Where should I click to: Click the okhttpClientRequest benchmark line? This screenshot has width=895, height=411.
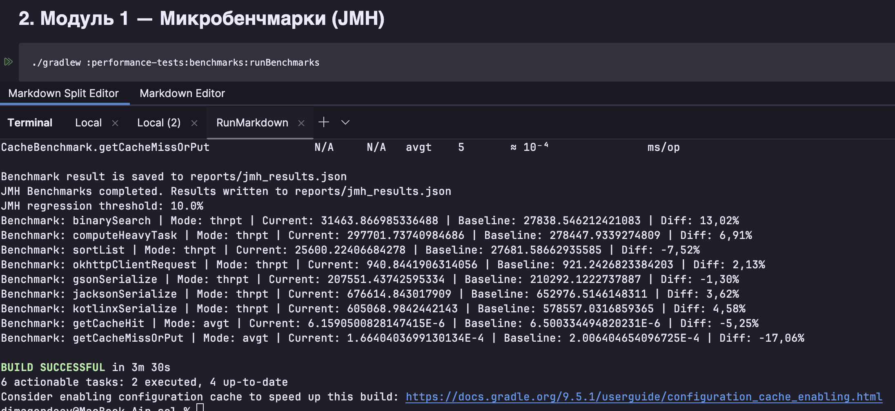click(x=383, y=265)
